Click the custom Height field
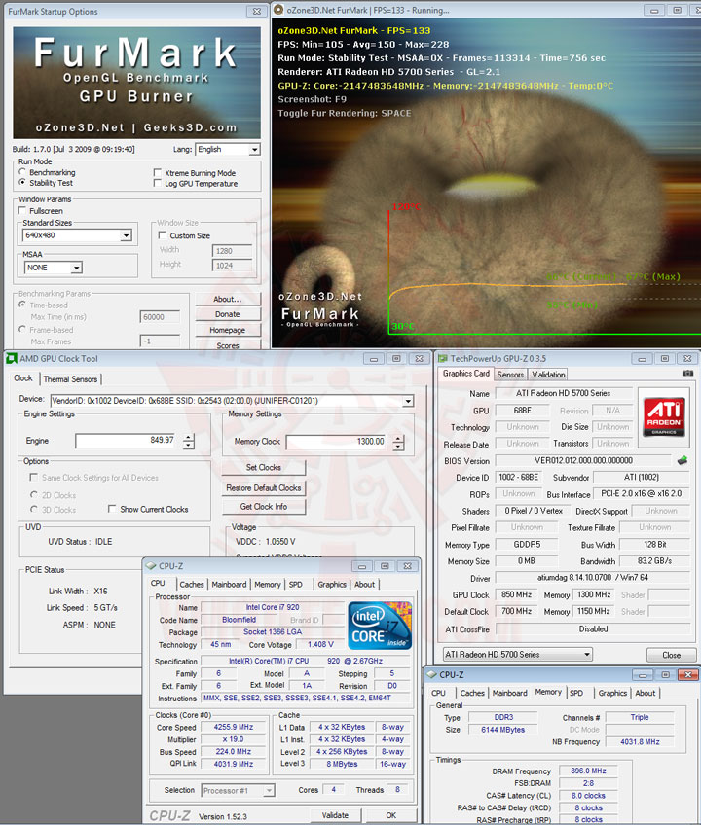This screenshot has width=701, height=825. click(x=233, y=266)
